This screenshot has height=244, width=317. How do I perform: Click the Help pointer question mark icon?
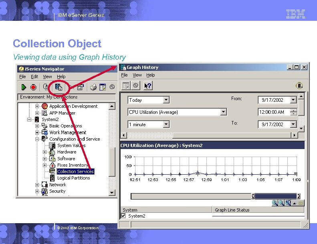point(148,86)
